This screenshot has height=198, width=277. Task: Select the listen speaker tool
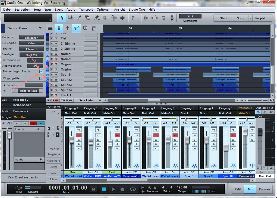(x=122, y=18)
